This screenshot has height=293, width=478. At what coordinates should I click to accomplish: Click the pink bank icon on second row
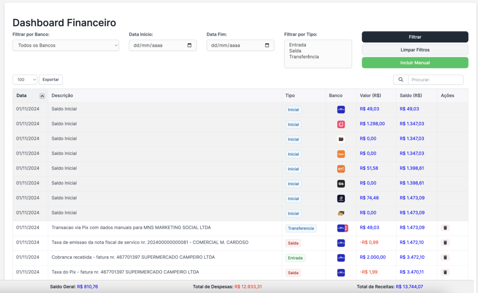[341, 123]
